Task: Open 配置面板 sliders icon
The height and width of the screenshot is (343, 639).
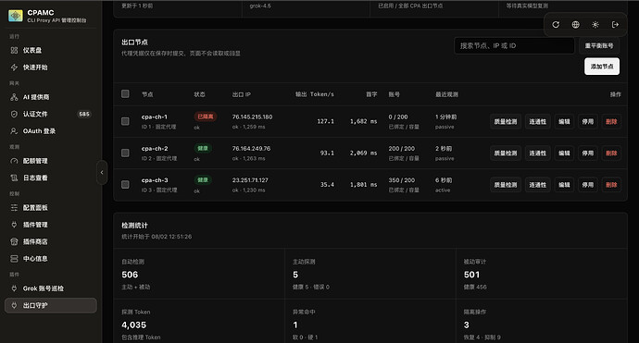Action: (x=14, y=207)
